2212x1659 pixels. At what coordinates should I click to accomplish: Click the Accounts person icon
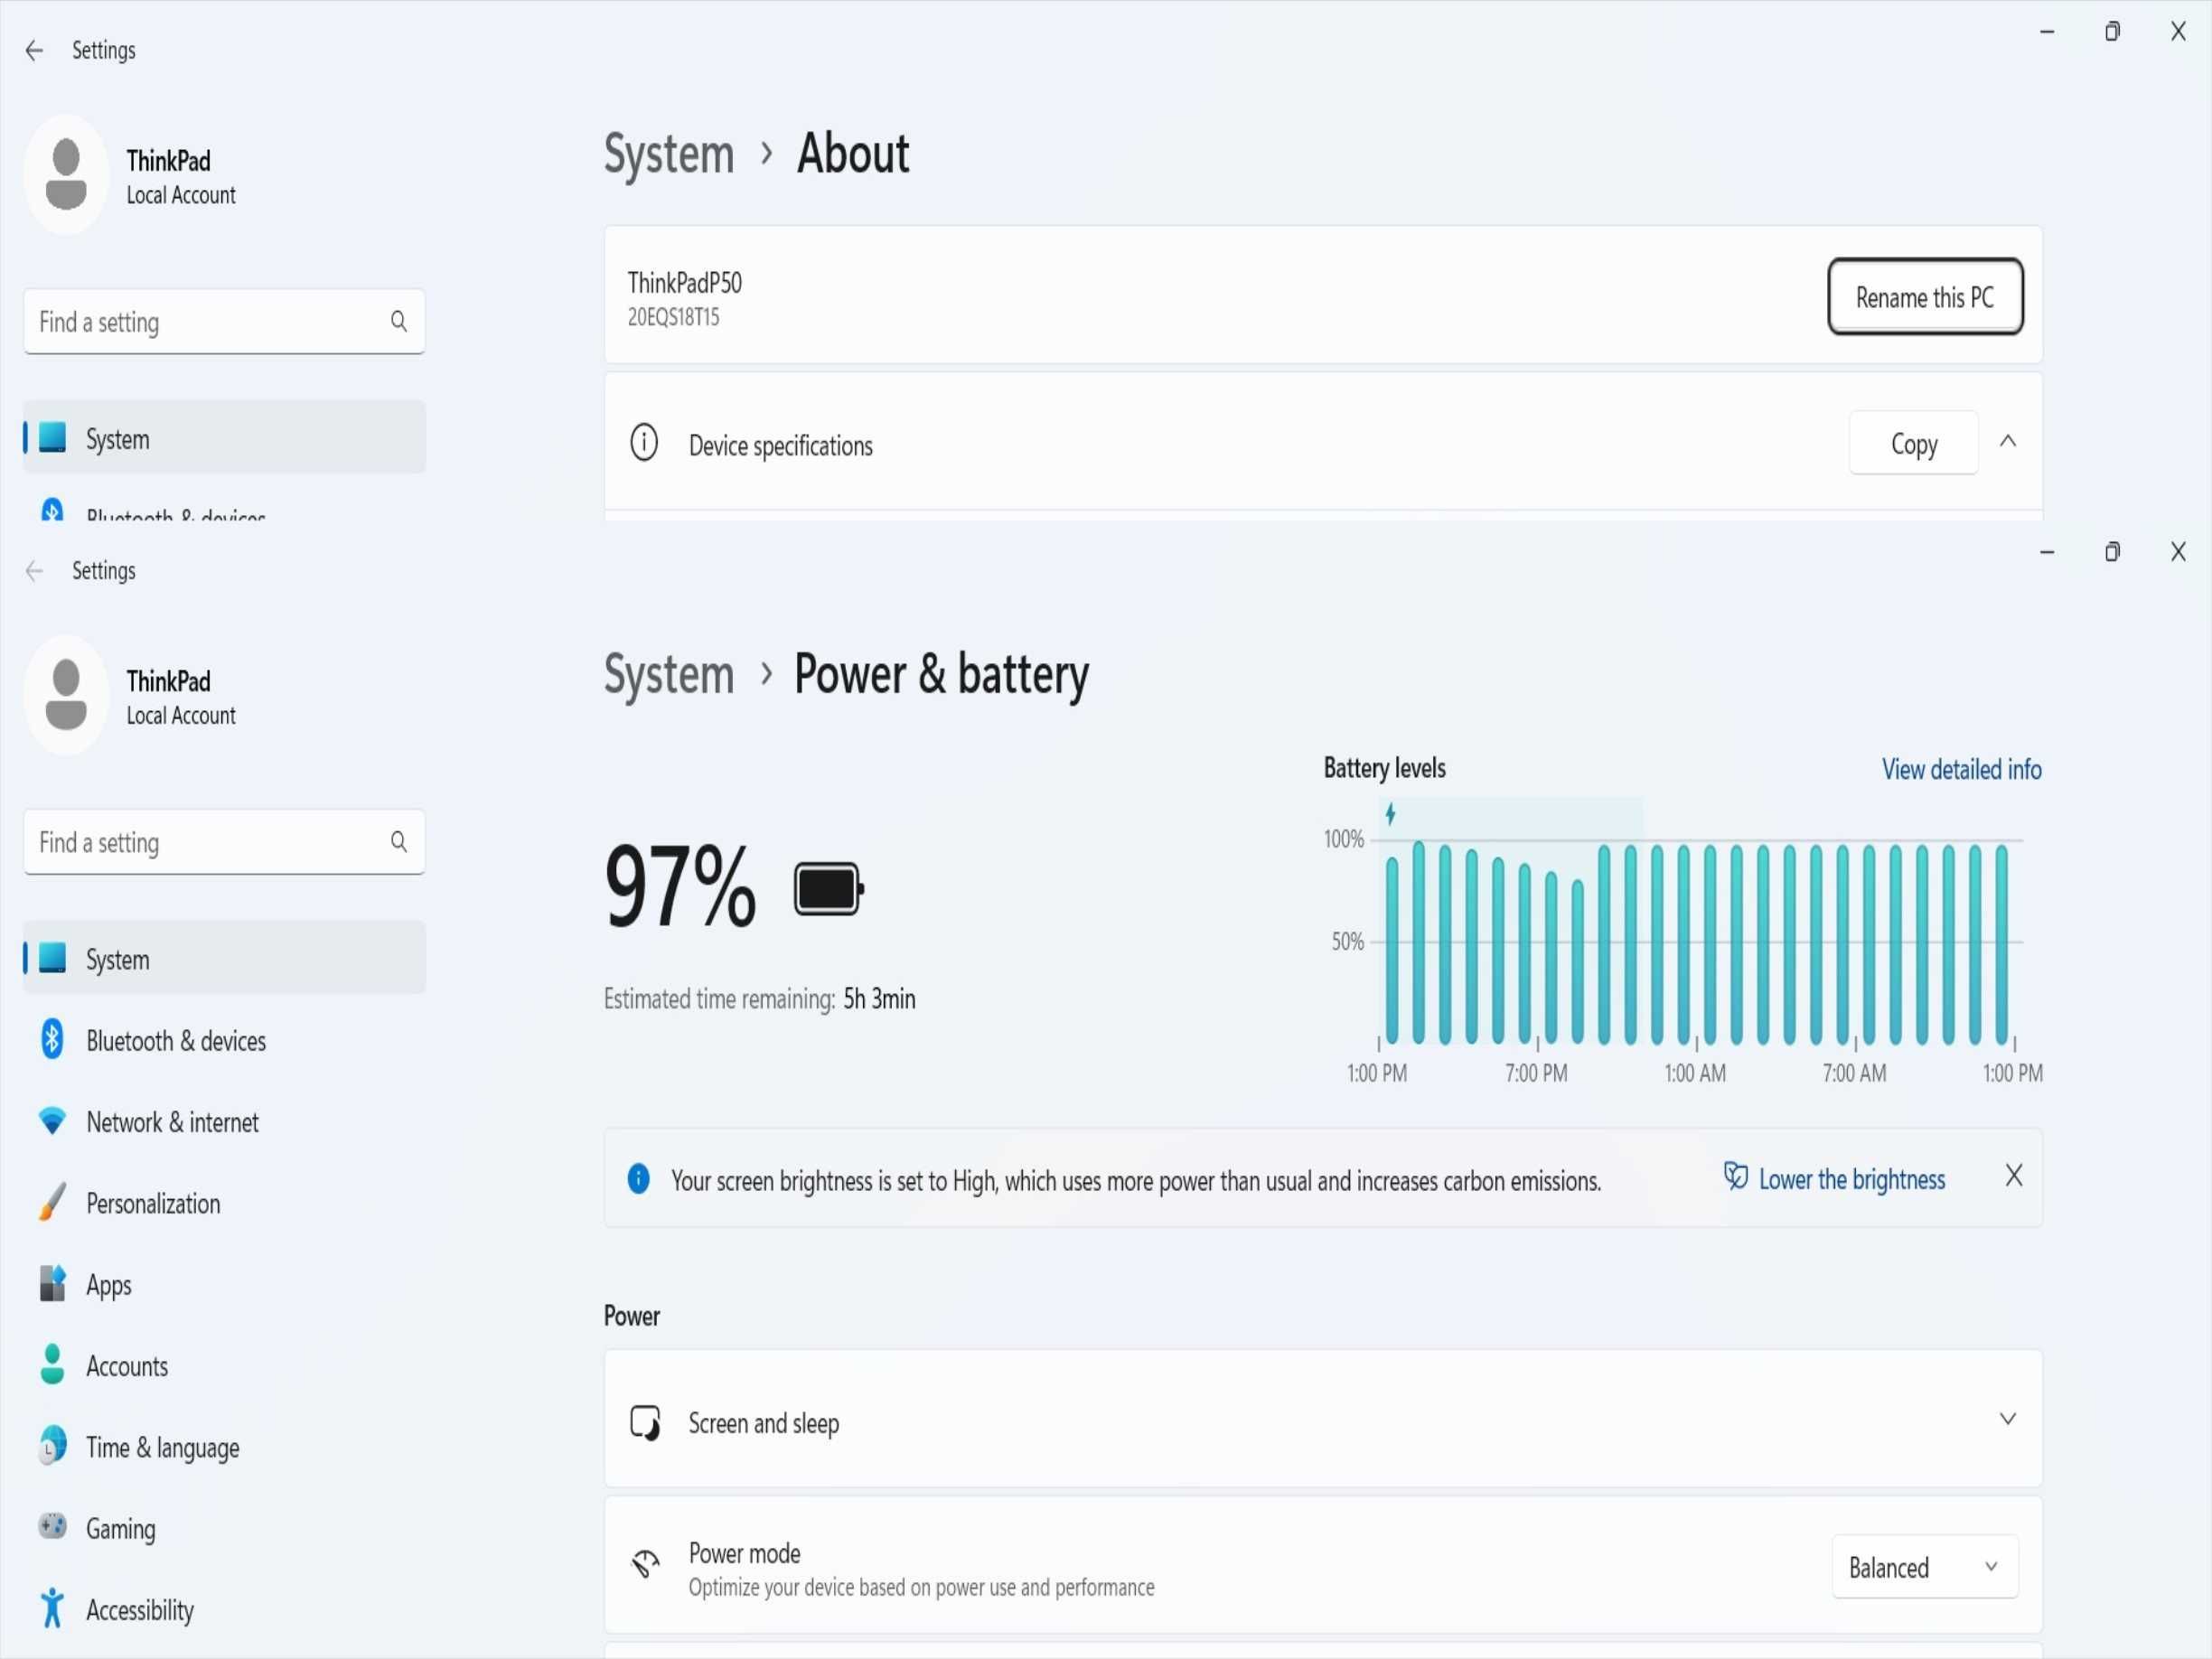click(52, 1365)
